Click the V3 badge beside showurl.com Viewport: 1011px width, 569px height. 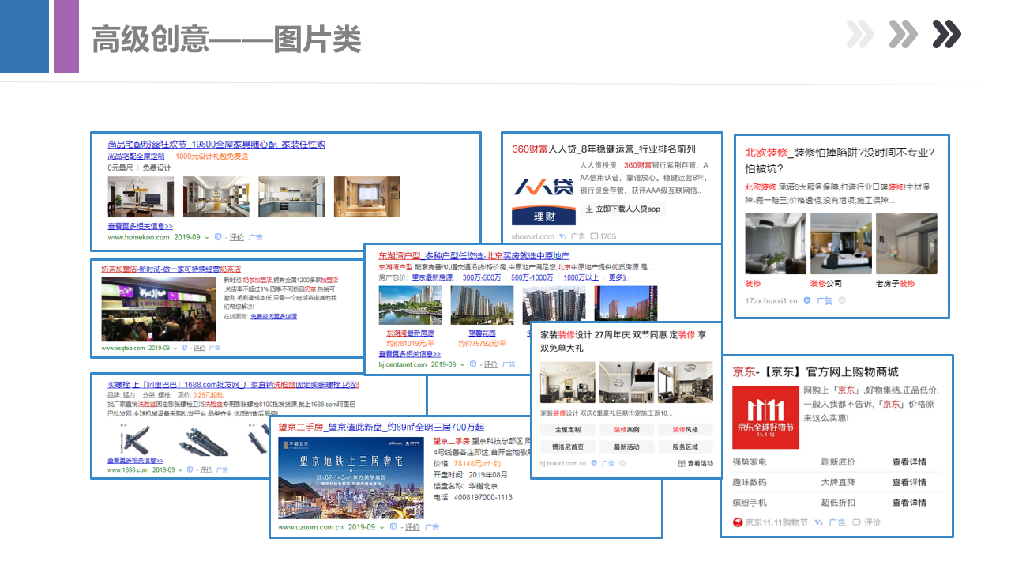pyautogui.click(x=562, y=236)
